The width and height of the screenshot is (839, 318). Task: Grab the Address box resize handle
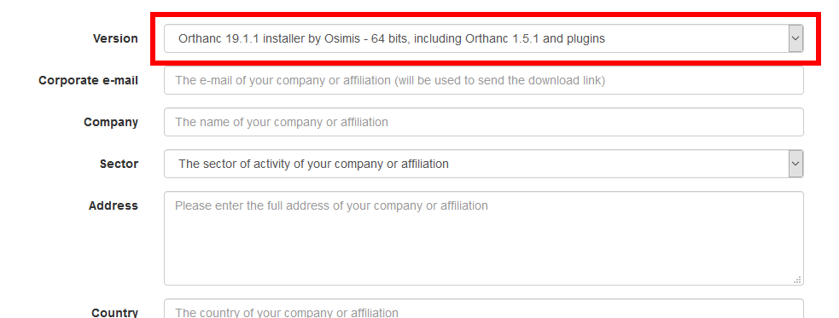797,280
